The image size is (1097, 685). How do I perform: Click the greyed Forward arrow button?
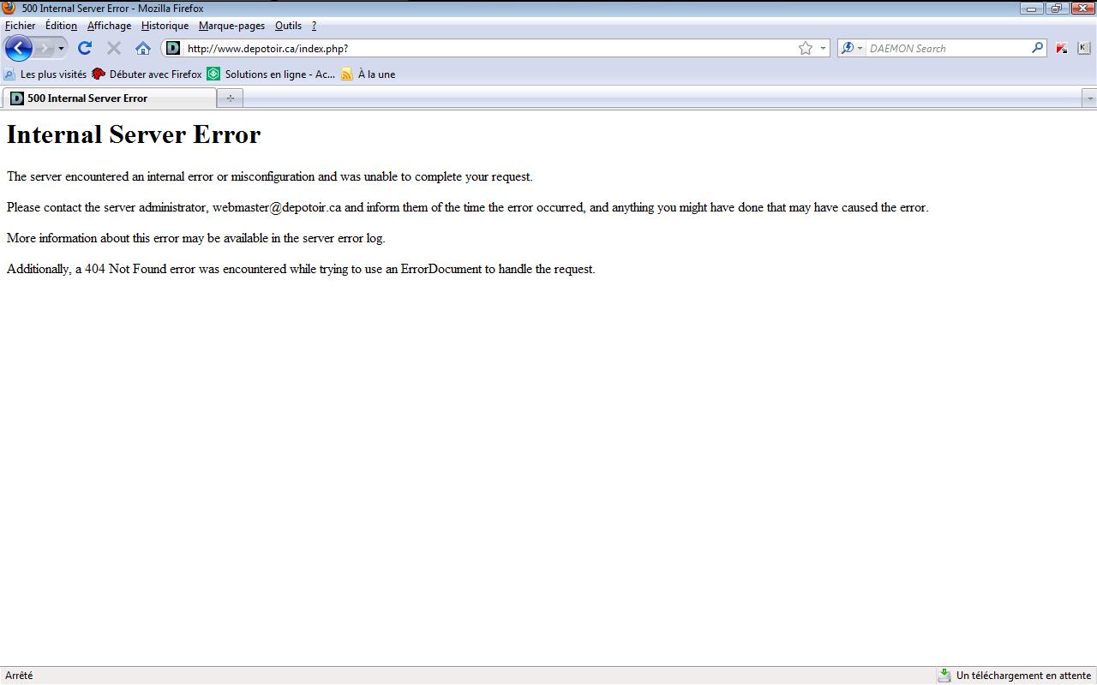tap(44, 48)
